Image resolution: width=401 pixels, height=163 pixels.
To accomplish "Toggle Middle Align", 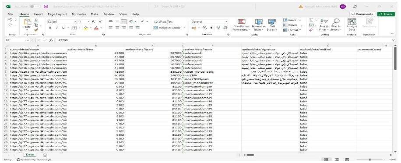I will 117,22.
